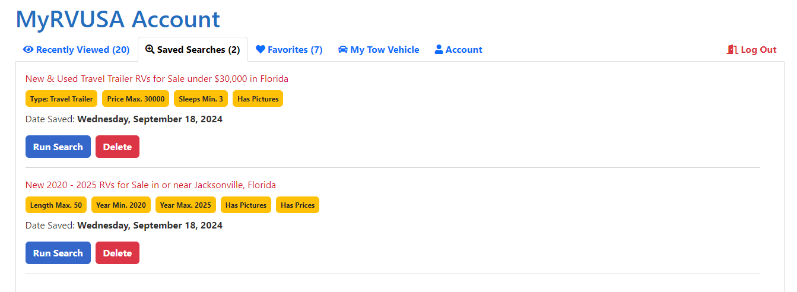Click the red door icon beside Log Out

click(732, 50)
